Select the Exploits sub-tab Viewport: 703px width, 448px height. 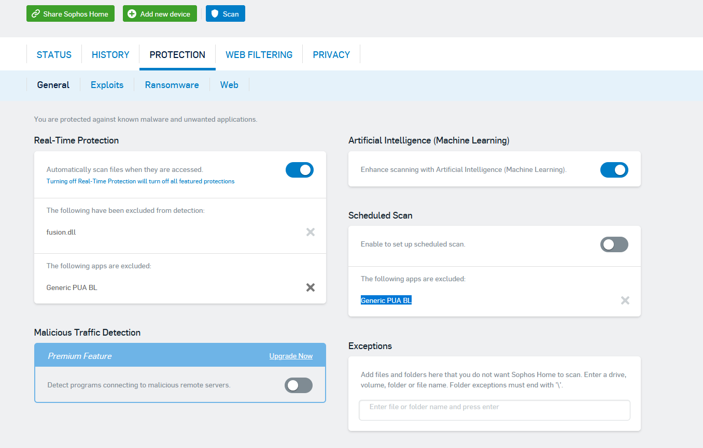pos(107,85)
